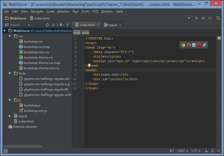Viewport: 224px width, 156px height.
Task: Open in Firefox browser icon
Action: pos(189,45)
